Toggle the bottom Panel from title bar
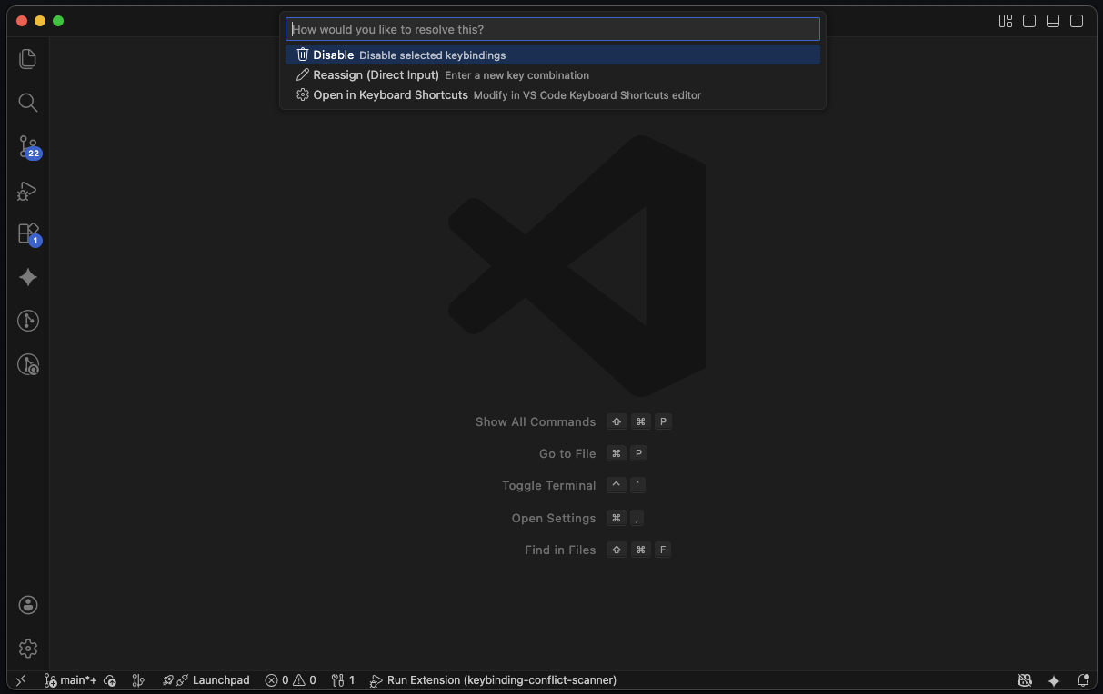Screen dimensions: 1103x694 pos(1053,21)
